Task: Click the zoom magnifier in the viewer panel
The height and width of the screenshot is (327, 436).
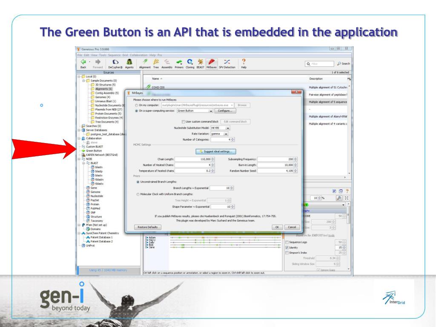Action: 339,198
